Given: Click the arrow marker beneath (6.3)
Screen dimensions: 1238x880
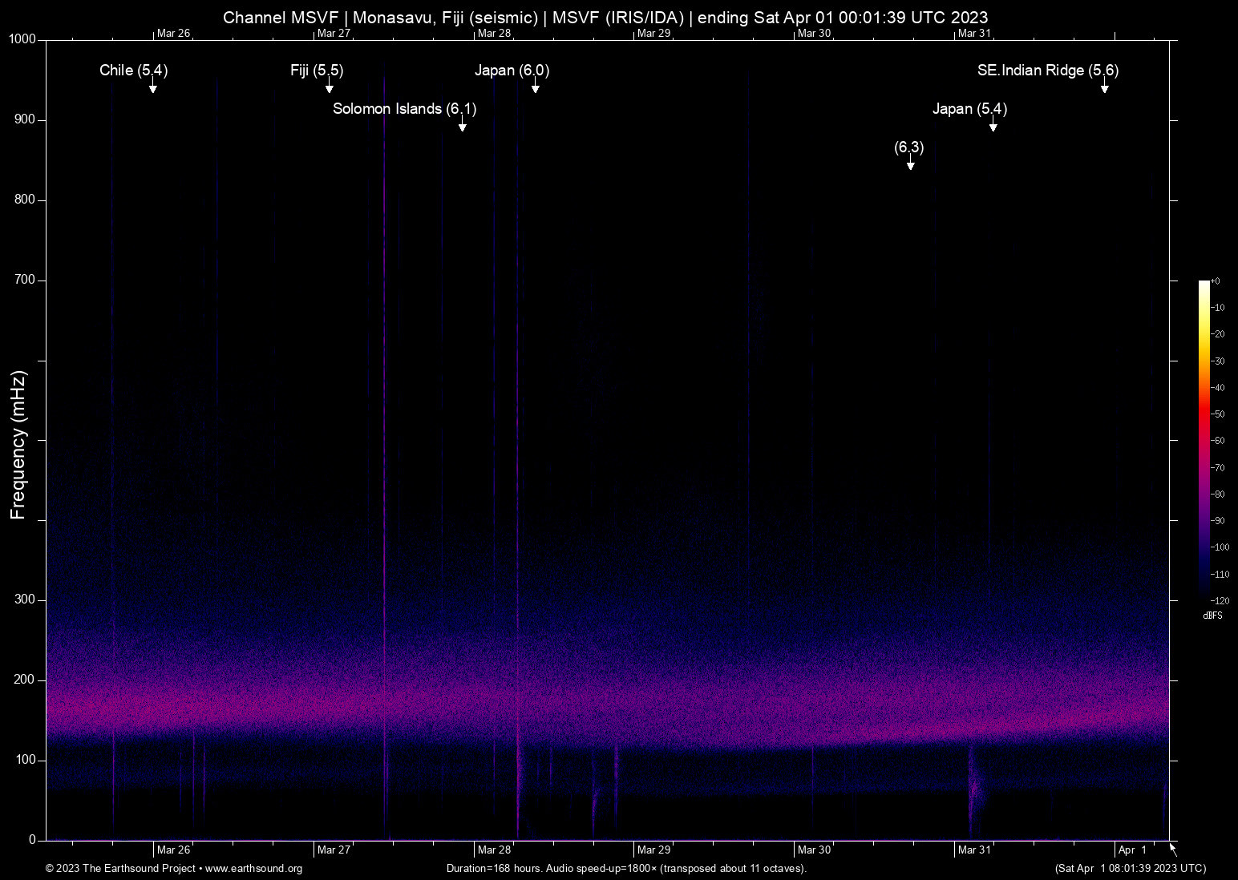Looking at the screenshot, I should (x=910, y=163).
